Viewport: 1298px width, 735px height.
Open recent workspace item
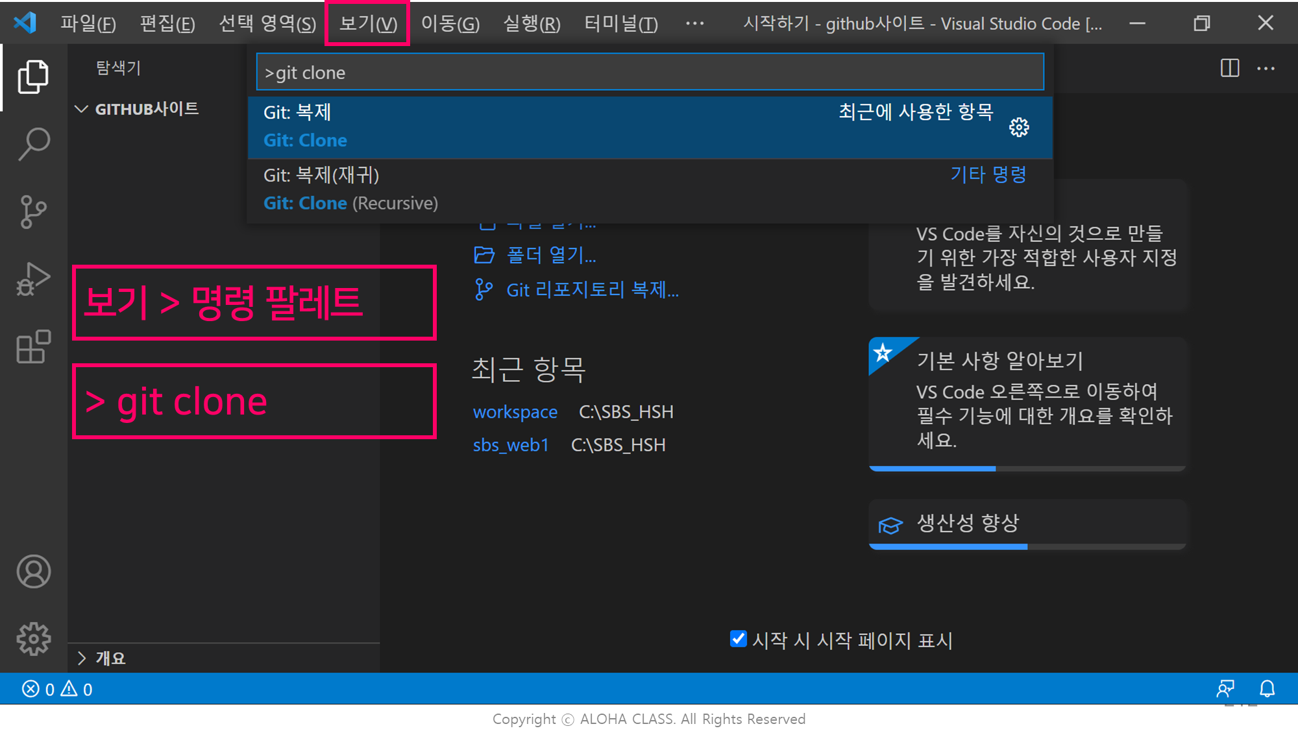515,412
